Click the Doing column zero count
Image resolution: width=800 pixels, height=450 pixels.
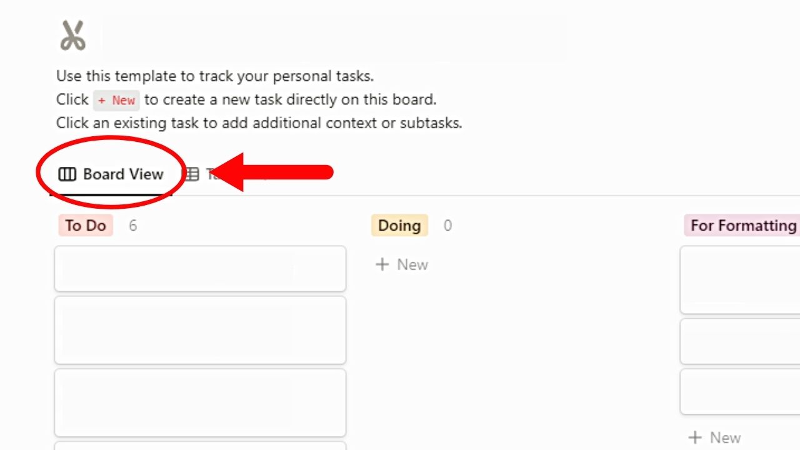pos(447,226)
